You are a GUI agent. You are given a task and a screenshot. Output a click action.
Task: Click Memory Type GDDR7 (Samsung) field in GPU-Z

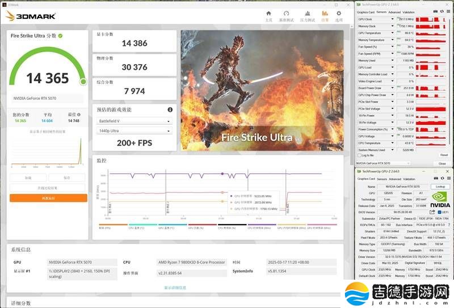click(393, 244)
